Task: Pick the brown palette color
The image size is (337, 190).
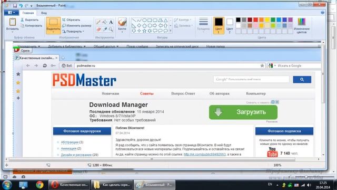Action: (250, 26)
